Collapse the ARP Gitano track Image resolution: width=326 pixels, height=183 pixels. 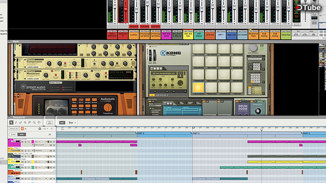click(x=9, y=165)
